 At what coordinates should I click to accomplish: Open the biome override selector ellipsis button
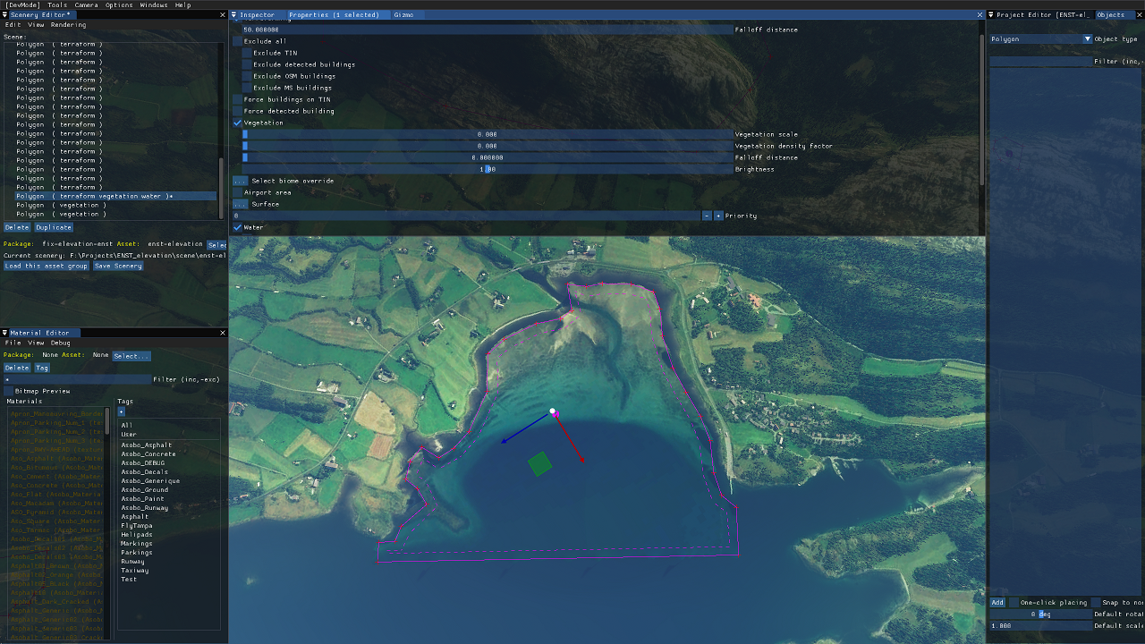pos(240,181)
